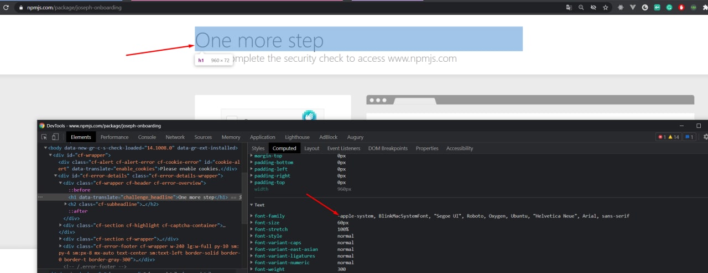This screenshot has height=273, width=708.
Task: Open the Lighthouse panel tab
Action: pos(297,137)
